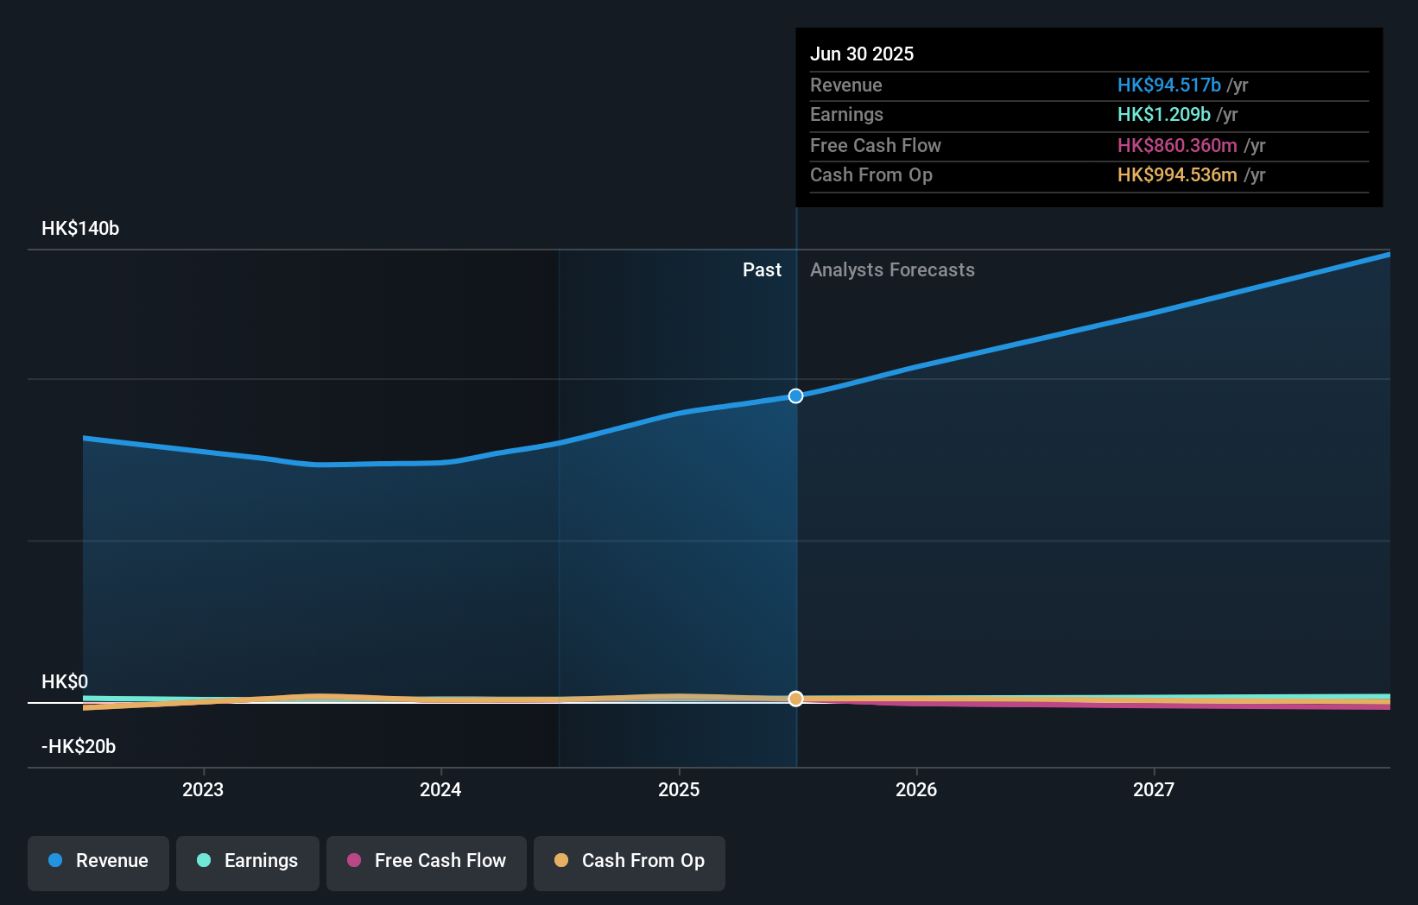Click the orange Cash From Op marker on chart
Image resolution: width=1418 pixels, height=905 pixels.
pos(795,699)
